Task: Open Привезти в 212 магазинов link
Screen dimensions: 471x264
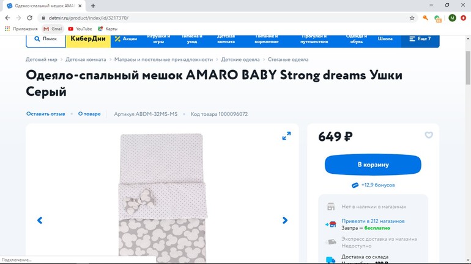Action: click(373, 221)
